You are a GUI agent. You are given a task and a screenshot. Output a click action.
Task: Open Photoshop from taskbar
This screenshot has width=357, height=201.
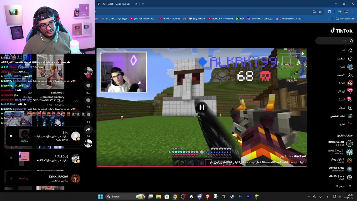(x=240, y=197)
